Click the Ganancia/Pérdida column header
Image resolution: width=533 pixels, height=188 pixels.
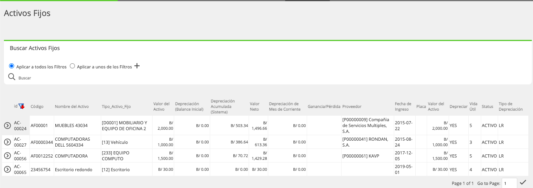pyautogui.click(x=324, y=106)
